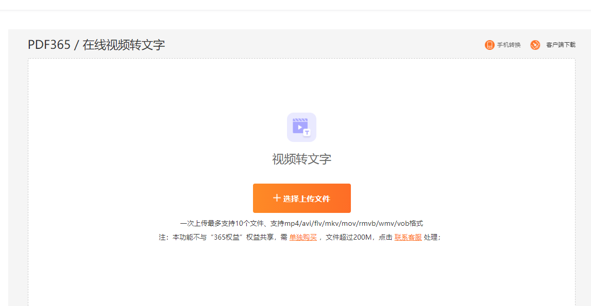The width and height of the screenshot is (591, 306).
Task: Click the video-to-text clapperboard icon
Action: pos(301,127)
